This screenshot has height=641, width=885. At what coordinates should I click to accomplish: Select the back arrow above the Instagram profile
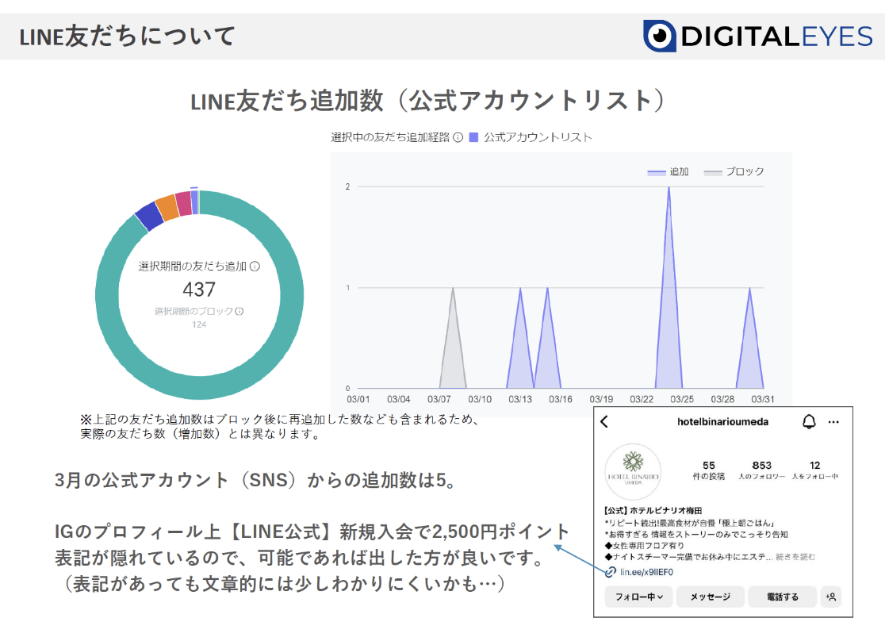(603, 422)
